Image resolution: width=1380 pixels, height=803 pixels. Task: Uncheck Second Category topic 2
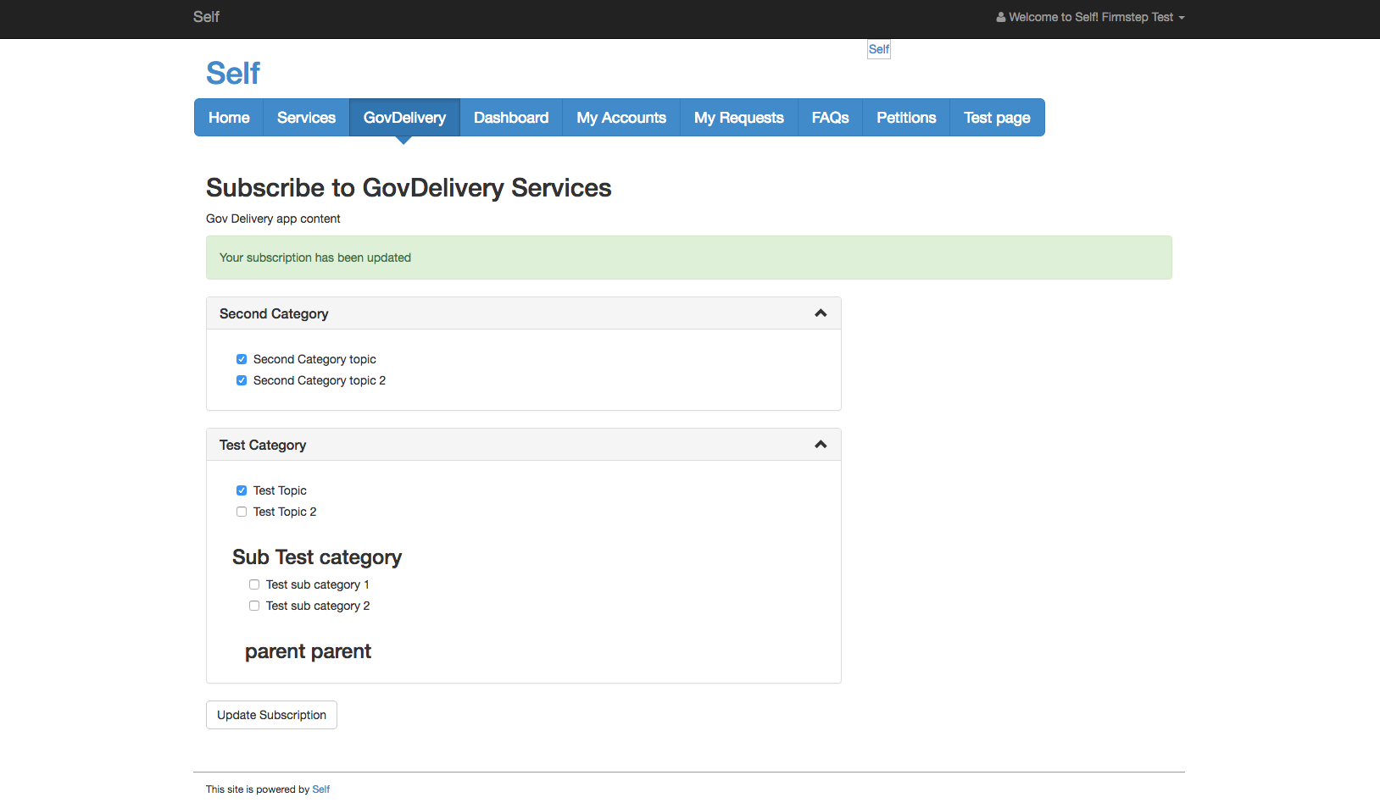(242, 379)
